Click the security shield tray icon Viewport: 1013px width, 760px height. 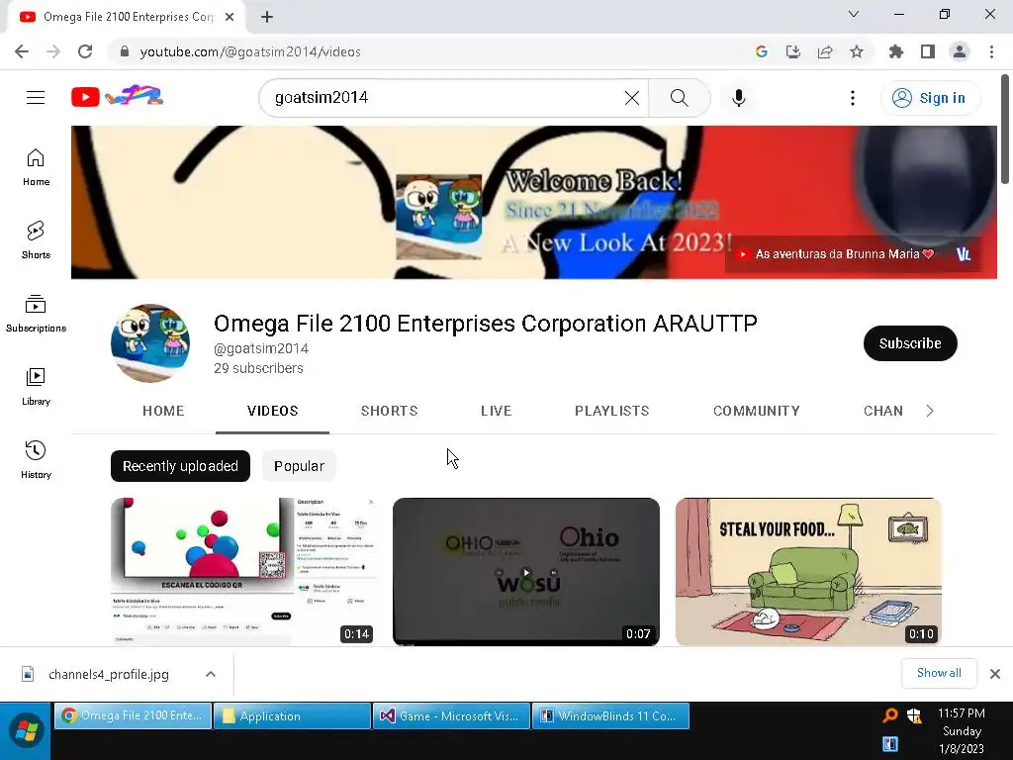click(x=914, y=714)
